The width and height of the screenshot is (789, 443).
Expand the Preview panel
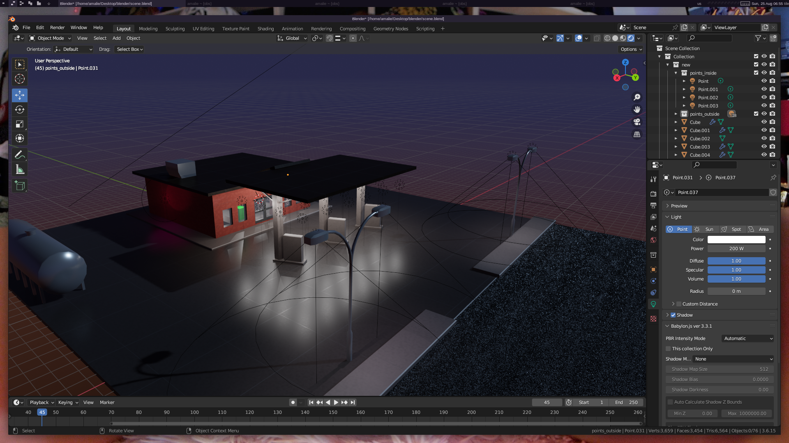[x=679, y=206]
